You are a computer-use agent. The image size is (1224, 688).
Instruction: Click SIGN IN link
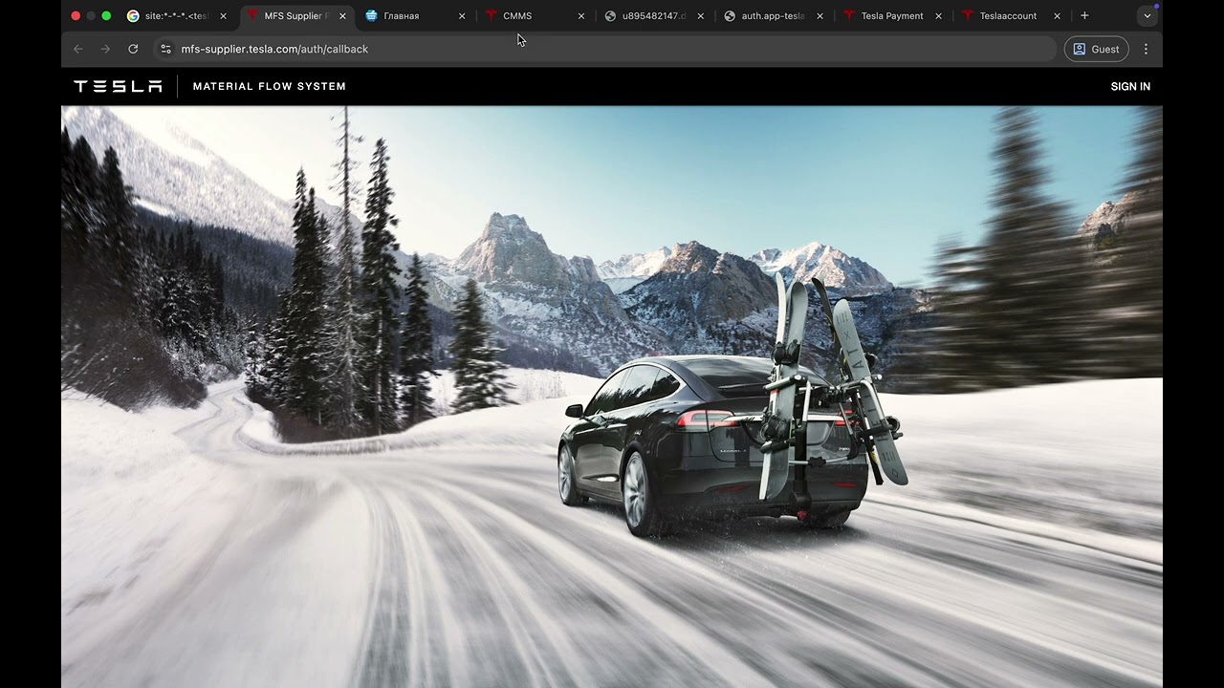point(1130,86)
